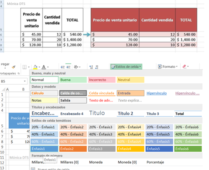Select the $ 1,400.00 cell in red table
Image resolution: width=209 pixels, height=170 pixels.
[186, 40]
